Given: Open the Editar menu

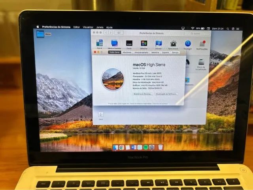Looking at the screenshot, I should (76, 27).
